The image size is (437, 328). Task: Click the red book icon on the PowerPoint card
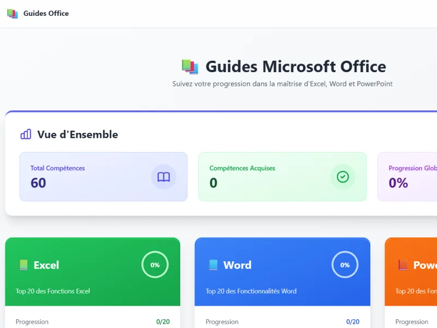(403, 265)
